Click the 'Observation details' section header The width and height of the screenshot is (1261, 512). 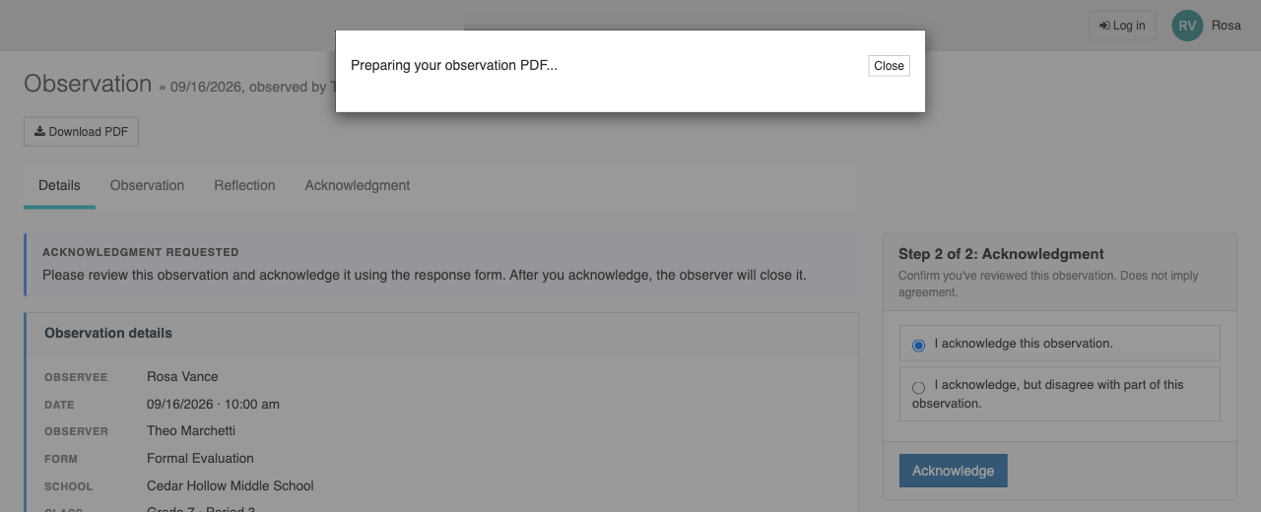click(x=108, y=333)
